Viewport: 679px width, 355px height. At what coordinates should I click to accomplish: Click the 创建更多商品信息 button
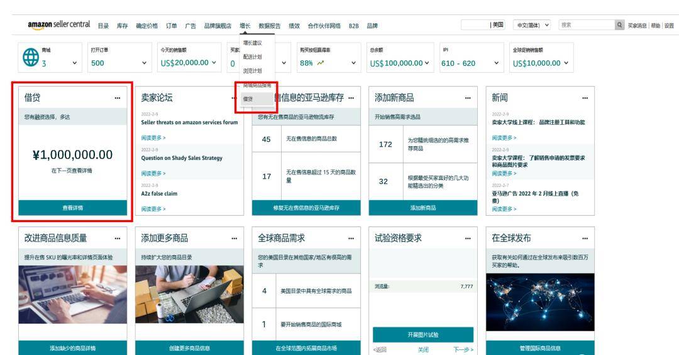[189, 347]
